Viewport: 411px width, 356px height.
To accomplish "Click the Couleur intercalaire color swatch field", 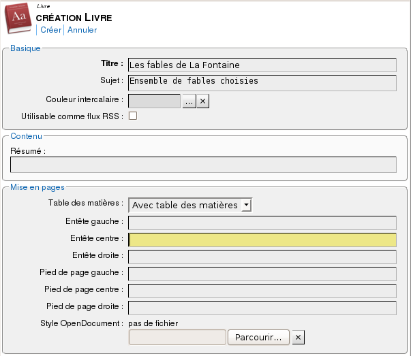I will (x=155, y=101).
